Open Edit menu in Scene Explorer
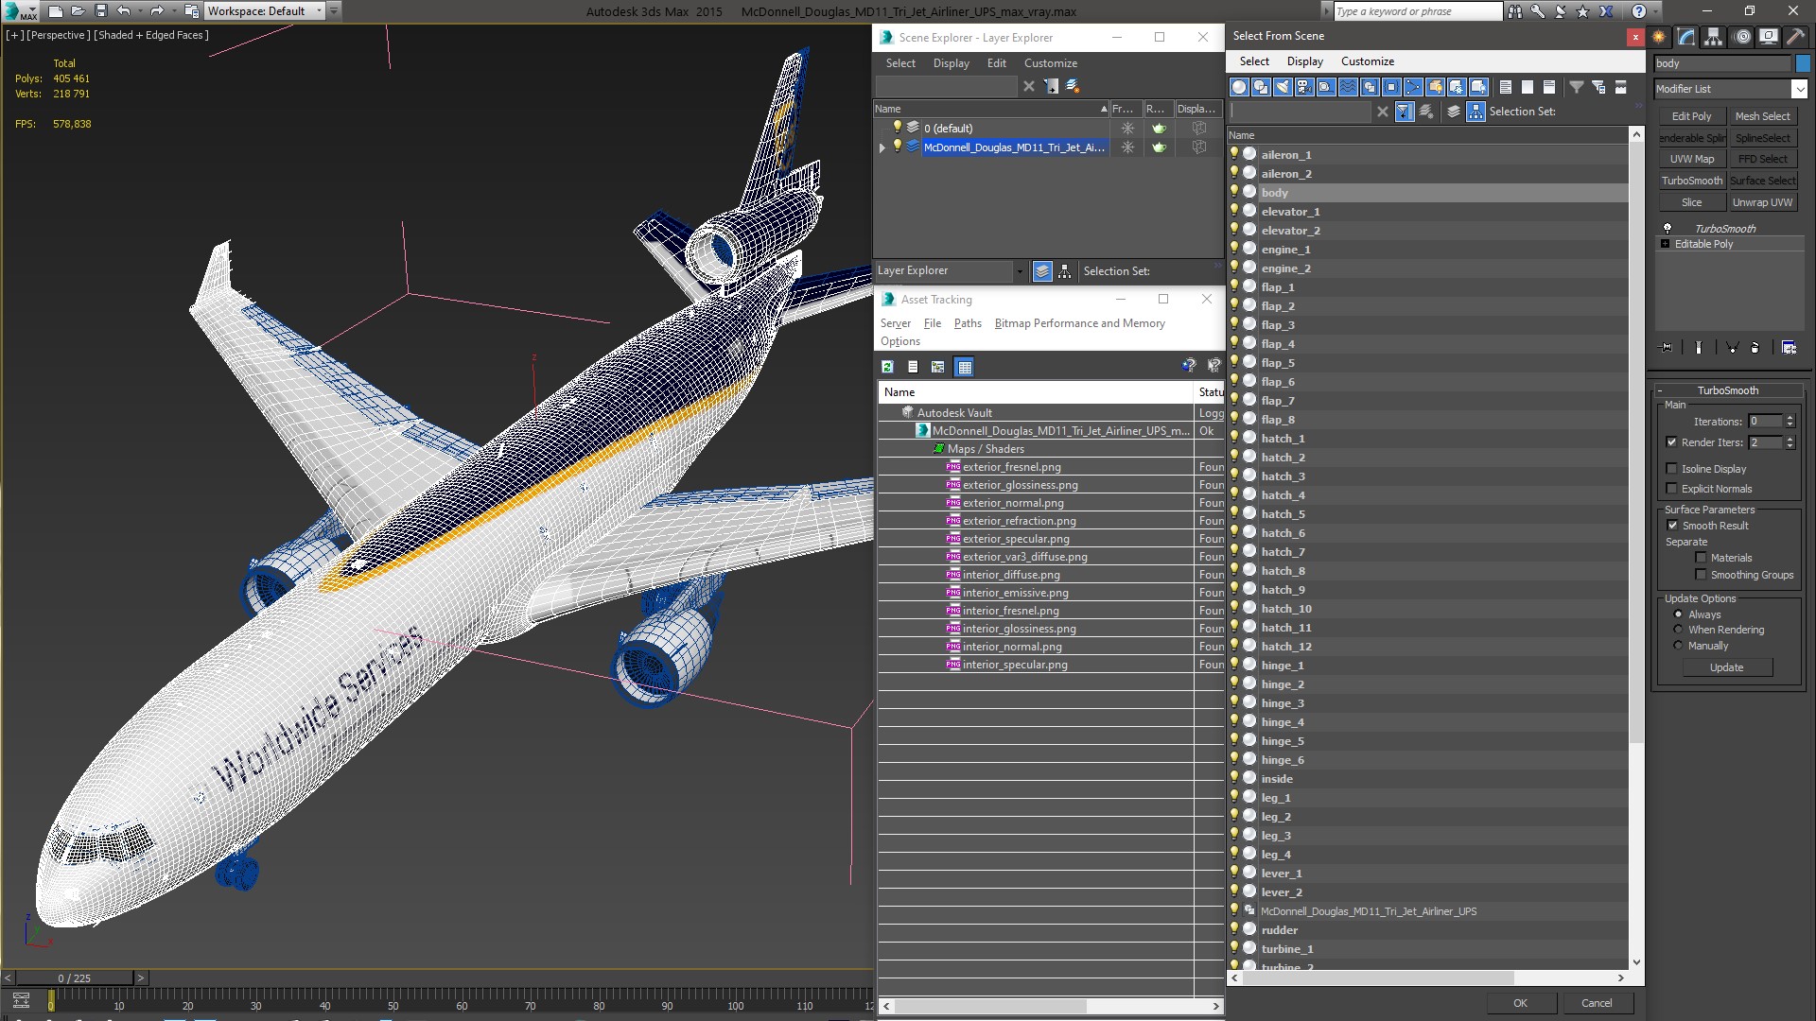This screenshot has height=1021, width=1816. (996, 63)
